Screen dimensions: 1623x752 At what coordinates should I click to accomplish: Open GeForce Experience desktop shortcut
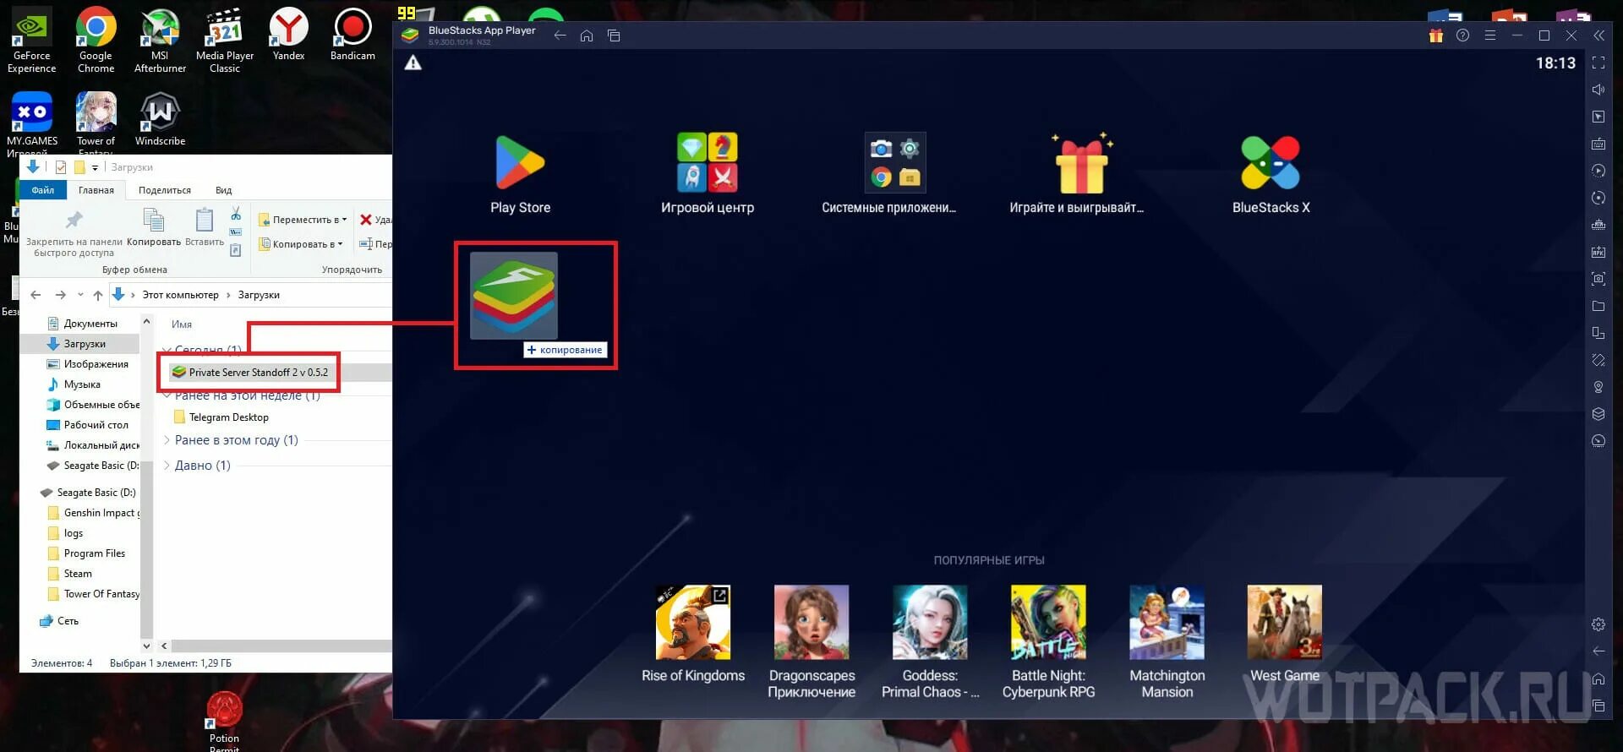click(x=31, y=40)
